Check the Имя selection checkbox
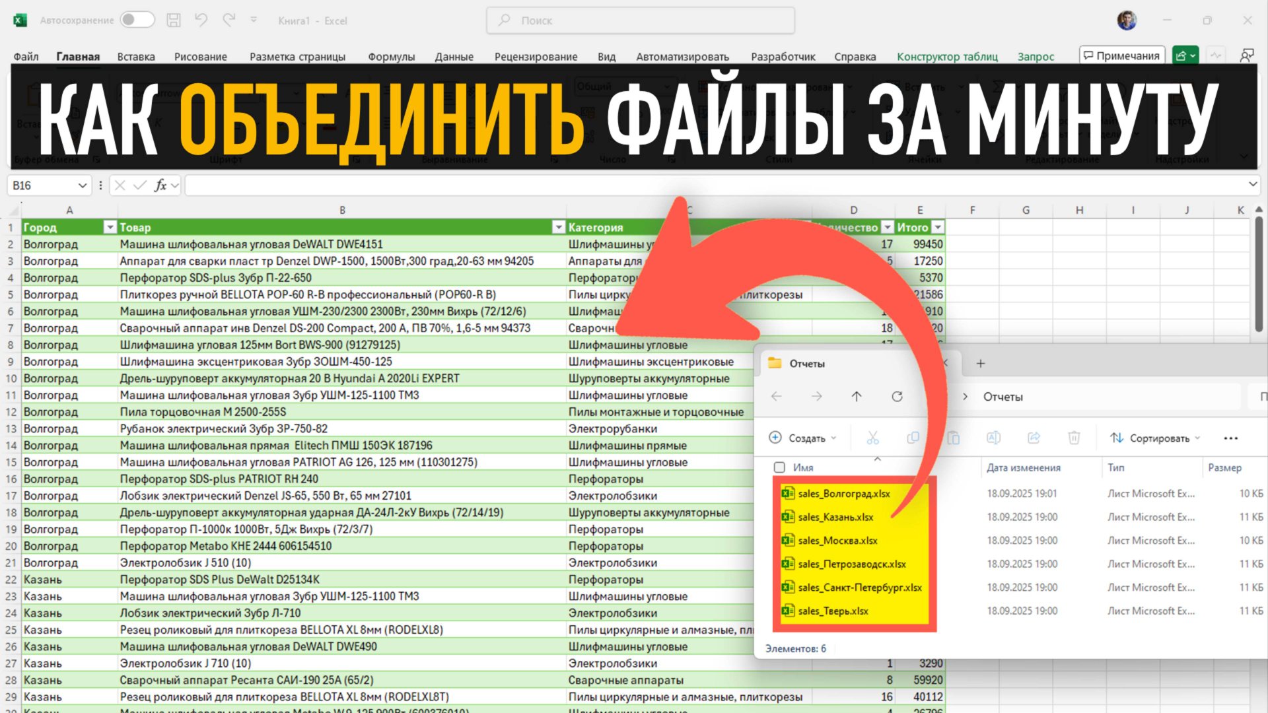 tap(779, 467)
